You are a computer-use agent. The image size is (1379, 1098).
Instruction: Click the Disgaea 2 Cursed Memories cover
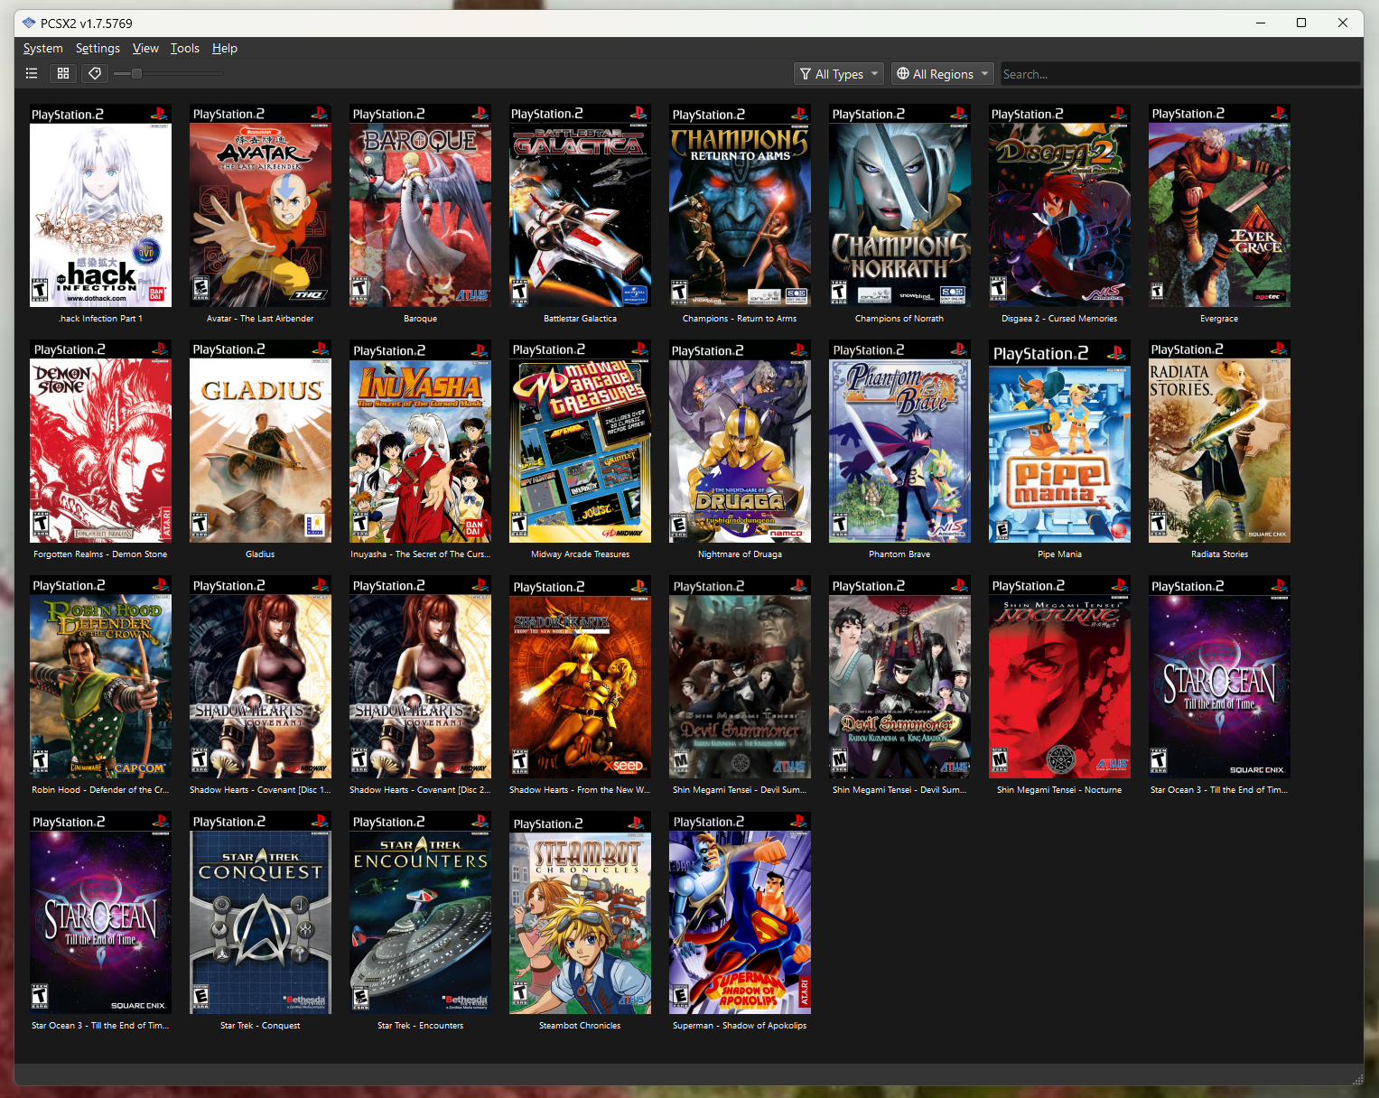coord(1059,205)
